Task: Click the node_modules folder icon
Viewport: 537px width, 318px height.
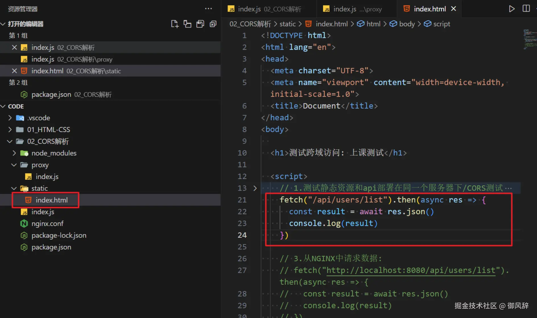Action: pos(24,153)
